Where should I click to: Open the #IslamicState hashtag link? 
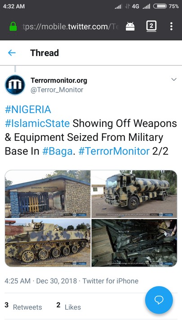pos(37,123)
